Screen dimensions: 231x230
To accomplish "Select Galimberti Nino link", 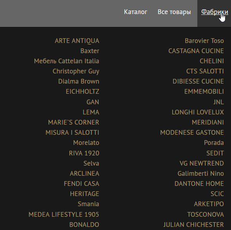I will point(200,173).
